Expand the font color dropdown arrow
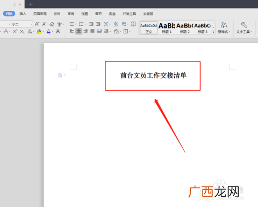Screen dimensions: 258x207 point(53,32)
